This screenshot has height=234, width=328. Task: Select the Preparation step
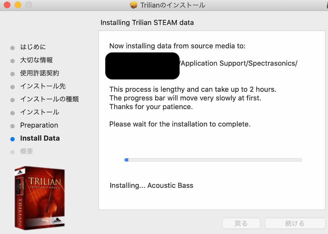tap(39, 125)
